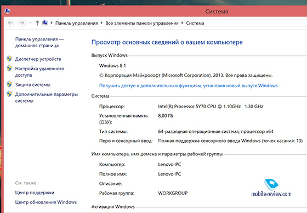Image resolution: width=307 pixels, height=213 pixels.
Task: Click the Windows 8.1 edition text
Action: [112, 66]
